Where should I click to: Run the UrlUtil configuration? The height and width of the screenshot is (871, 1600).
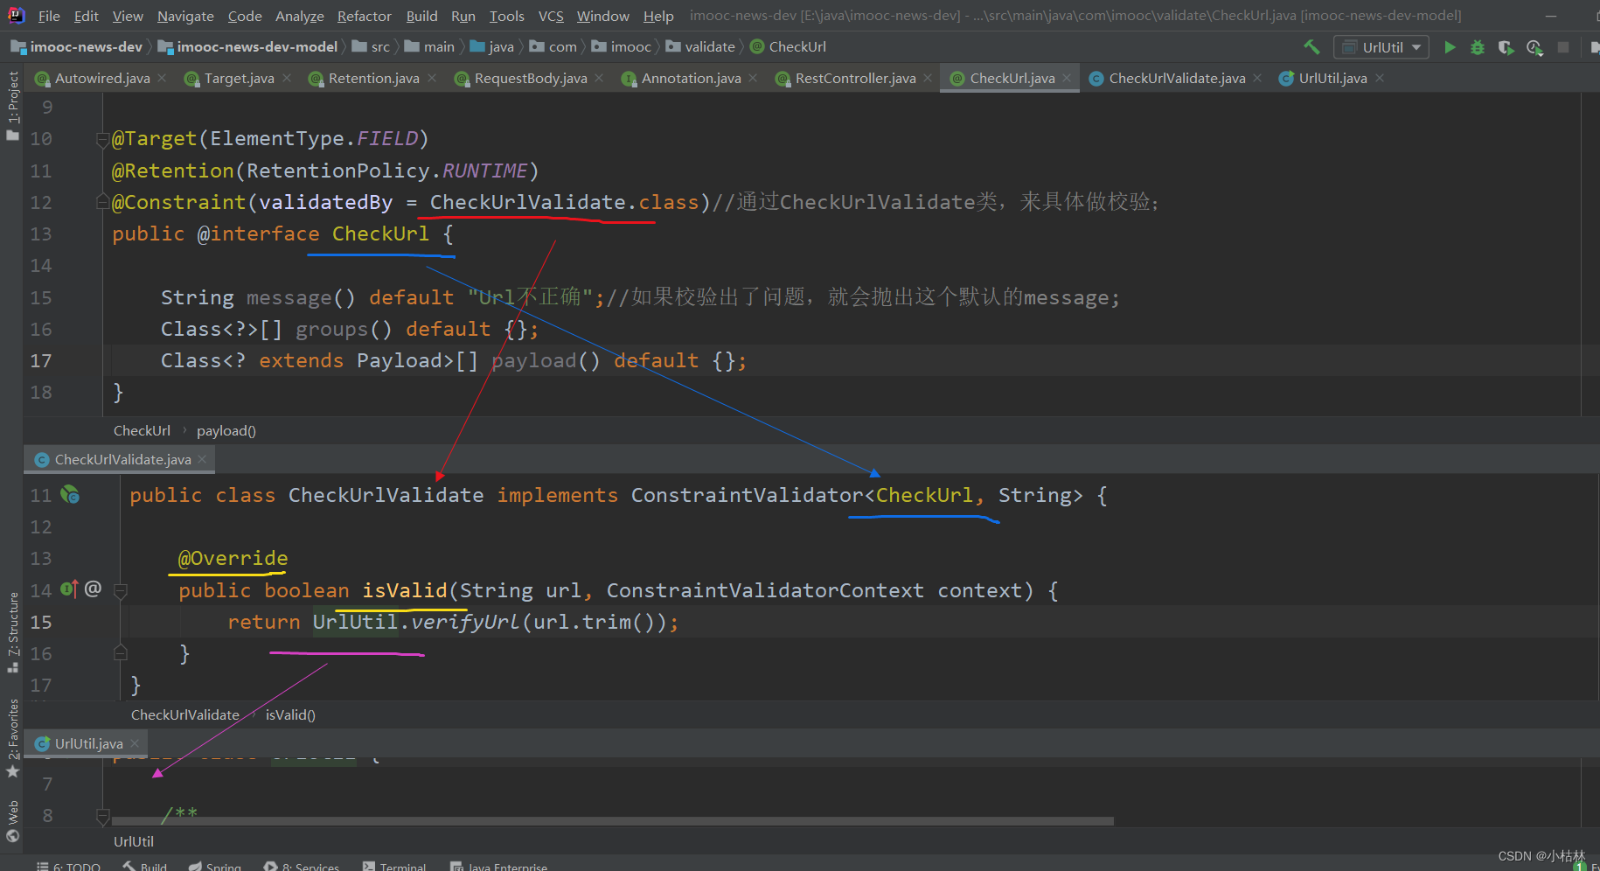coord(1450,47)
